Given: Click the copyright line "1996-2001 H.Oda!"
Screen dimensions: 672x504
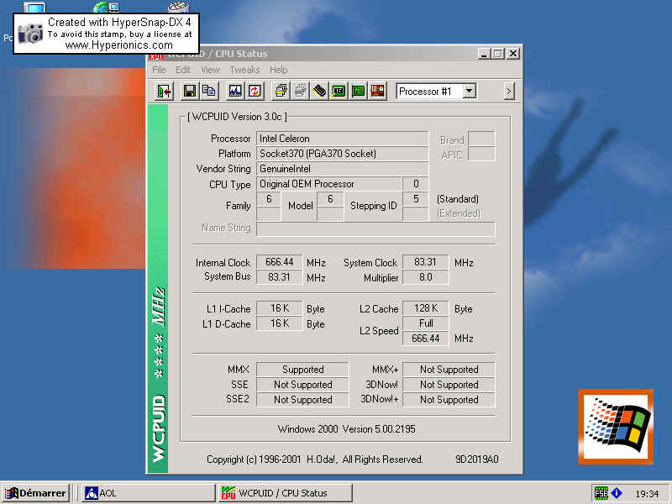Looking at the screenshot, I should tap(297, 459).
